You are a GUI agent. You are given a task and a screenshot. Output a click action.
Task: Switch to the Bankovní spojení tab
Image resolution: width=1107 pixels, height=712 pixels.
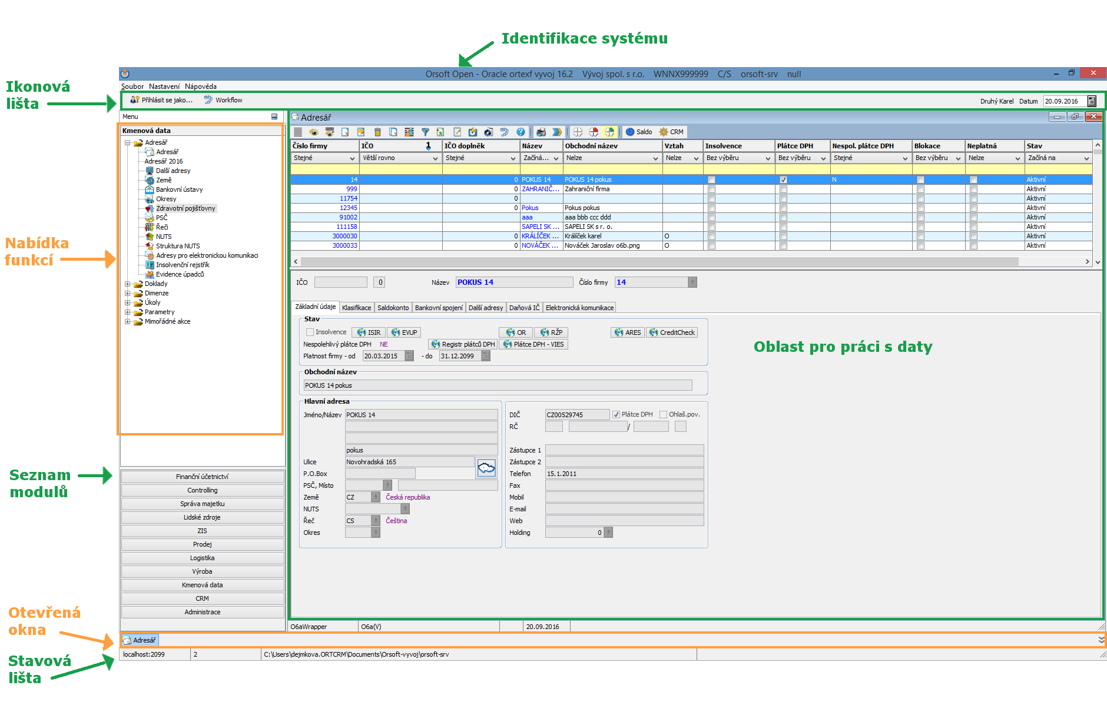[x=439, y=308]
